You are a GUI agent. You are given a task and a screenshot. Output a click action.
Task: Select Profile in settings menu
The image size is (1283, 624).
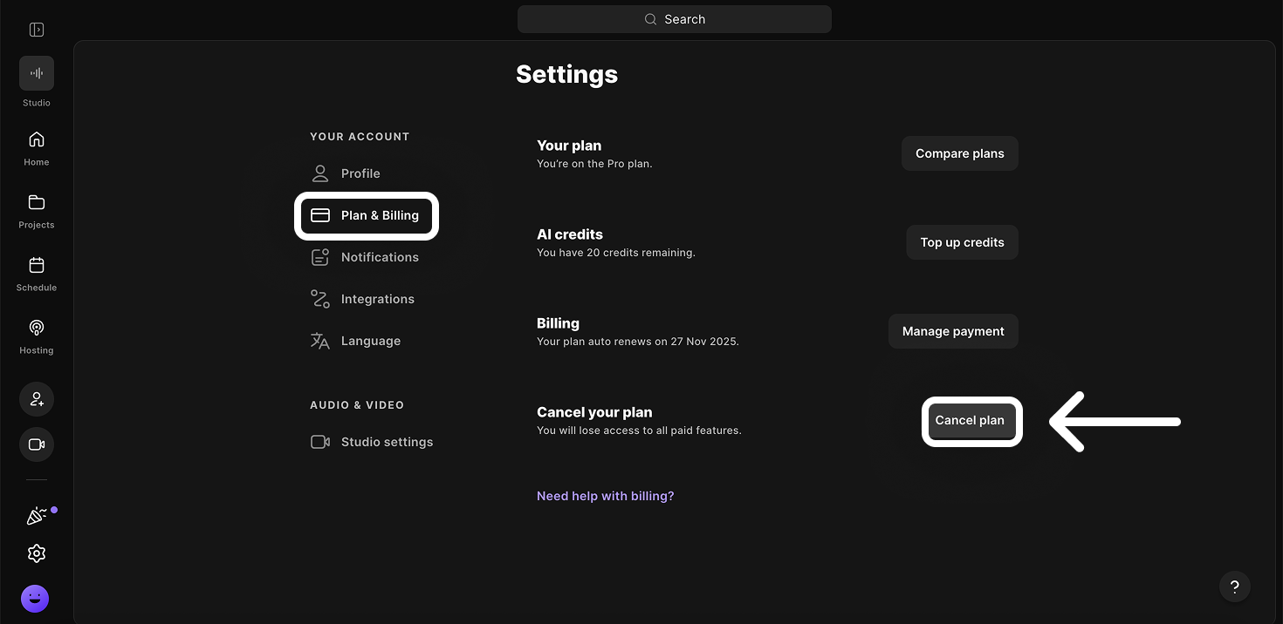pos(360,173)
